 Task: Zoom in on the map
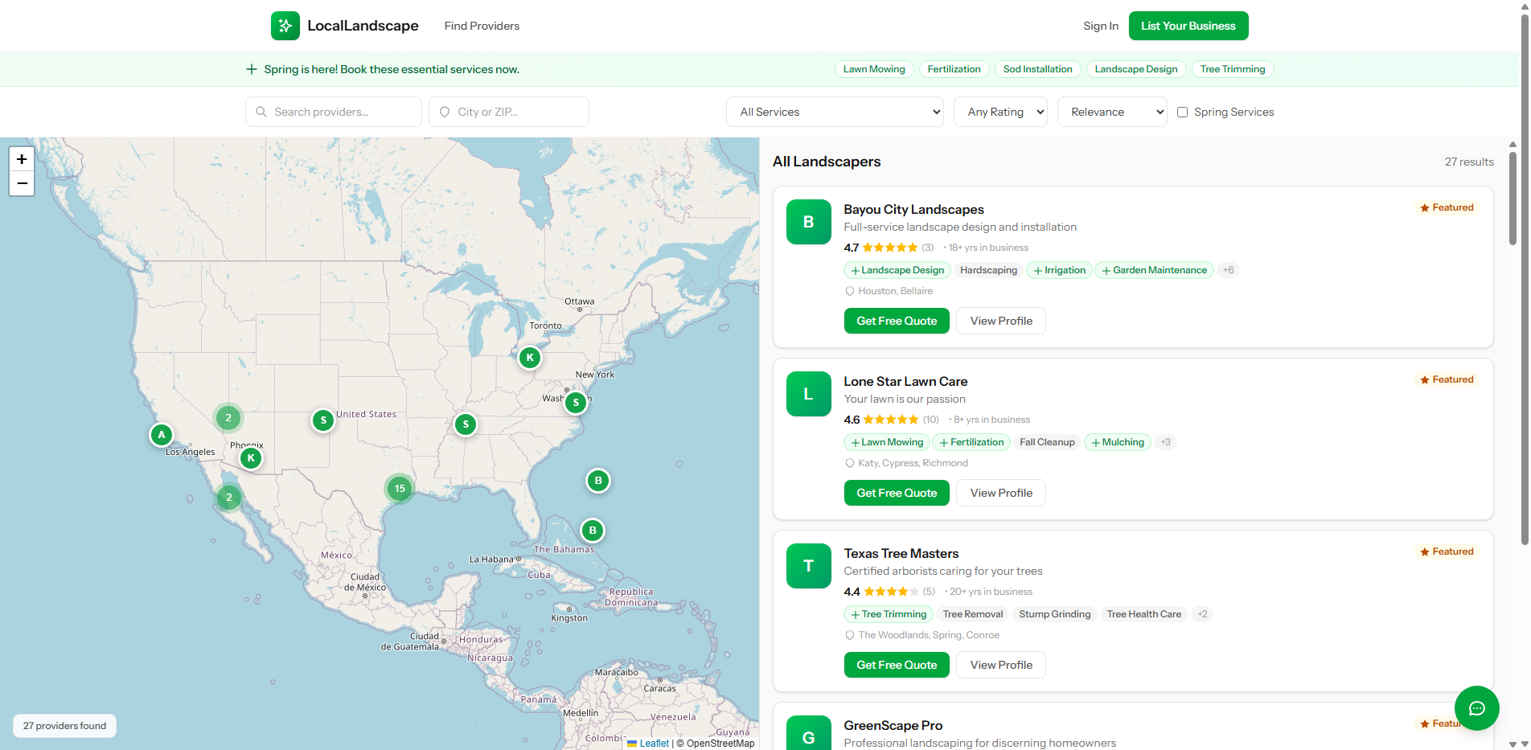coord(22,159)
